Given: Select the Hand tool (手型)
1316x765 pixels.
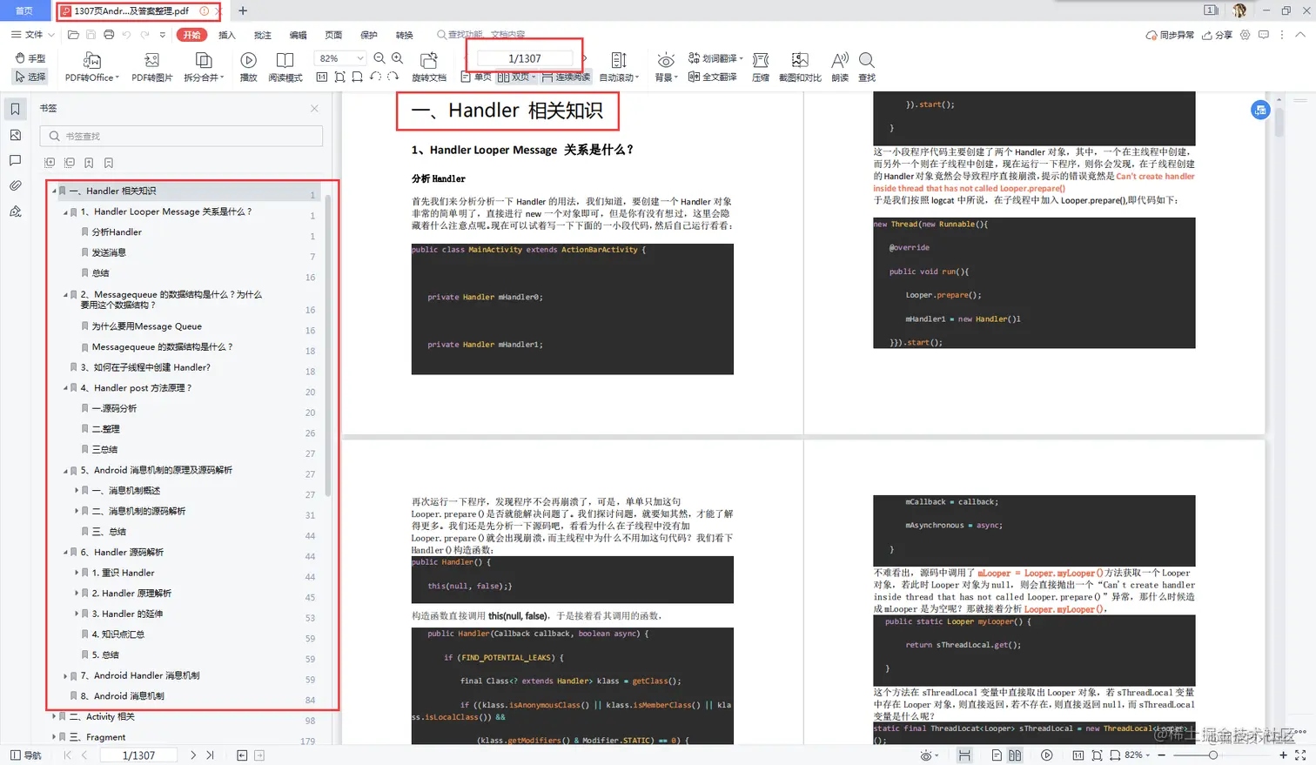Looking at the screenshot, I should click(x=30, y=58).
